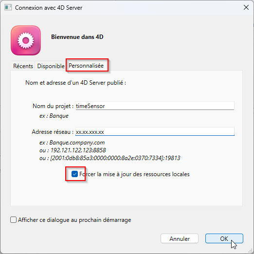This screenshot has height=254, width=254.
Task: Click the small window icon in title bar
Action: [8, 7]
